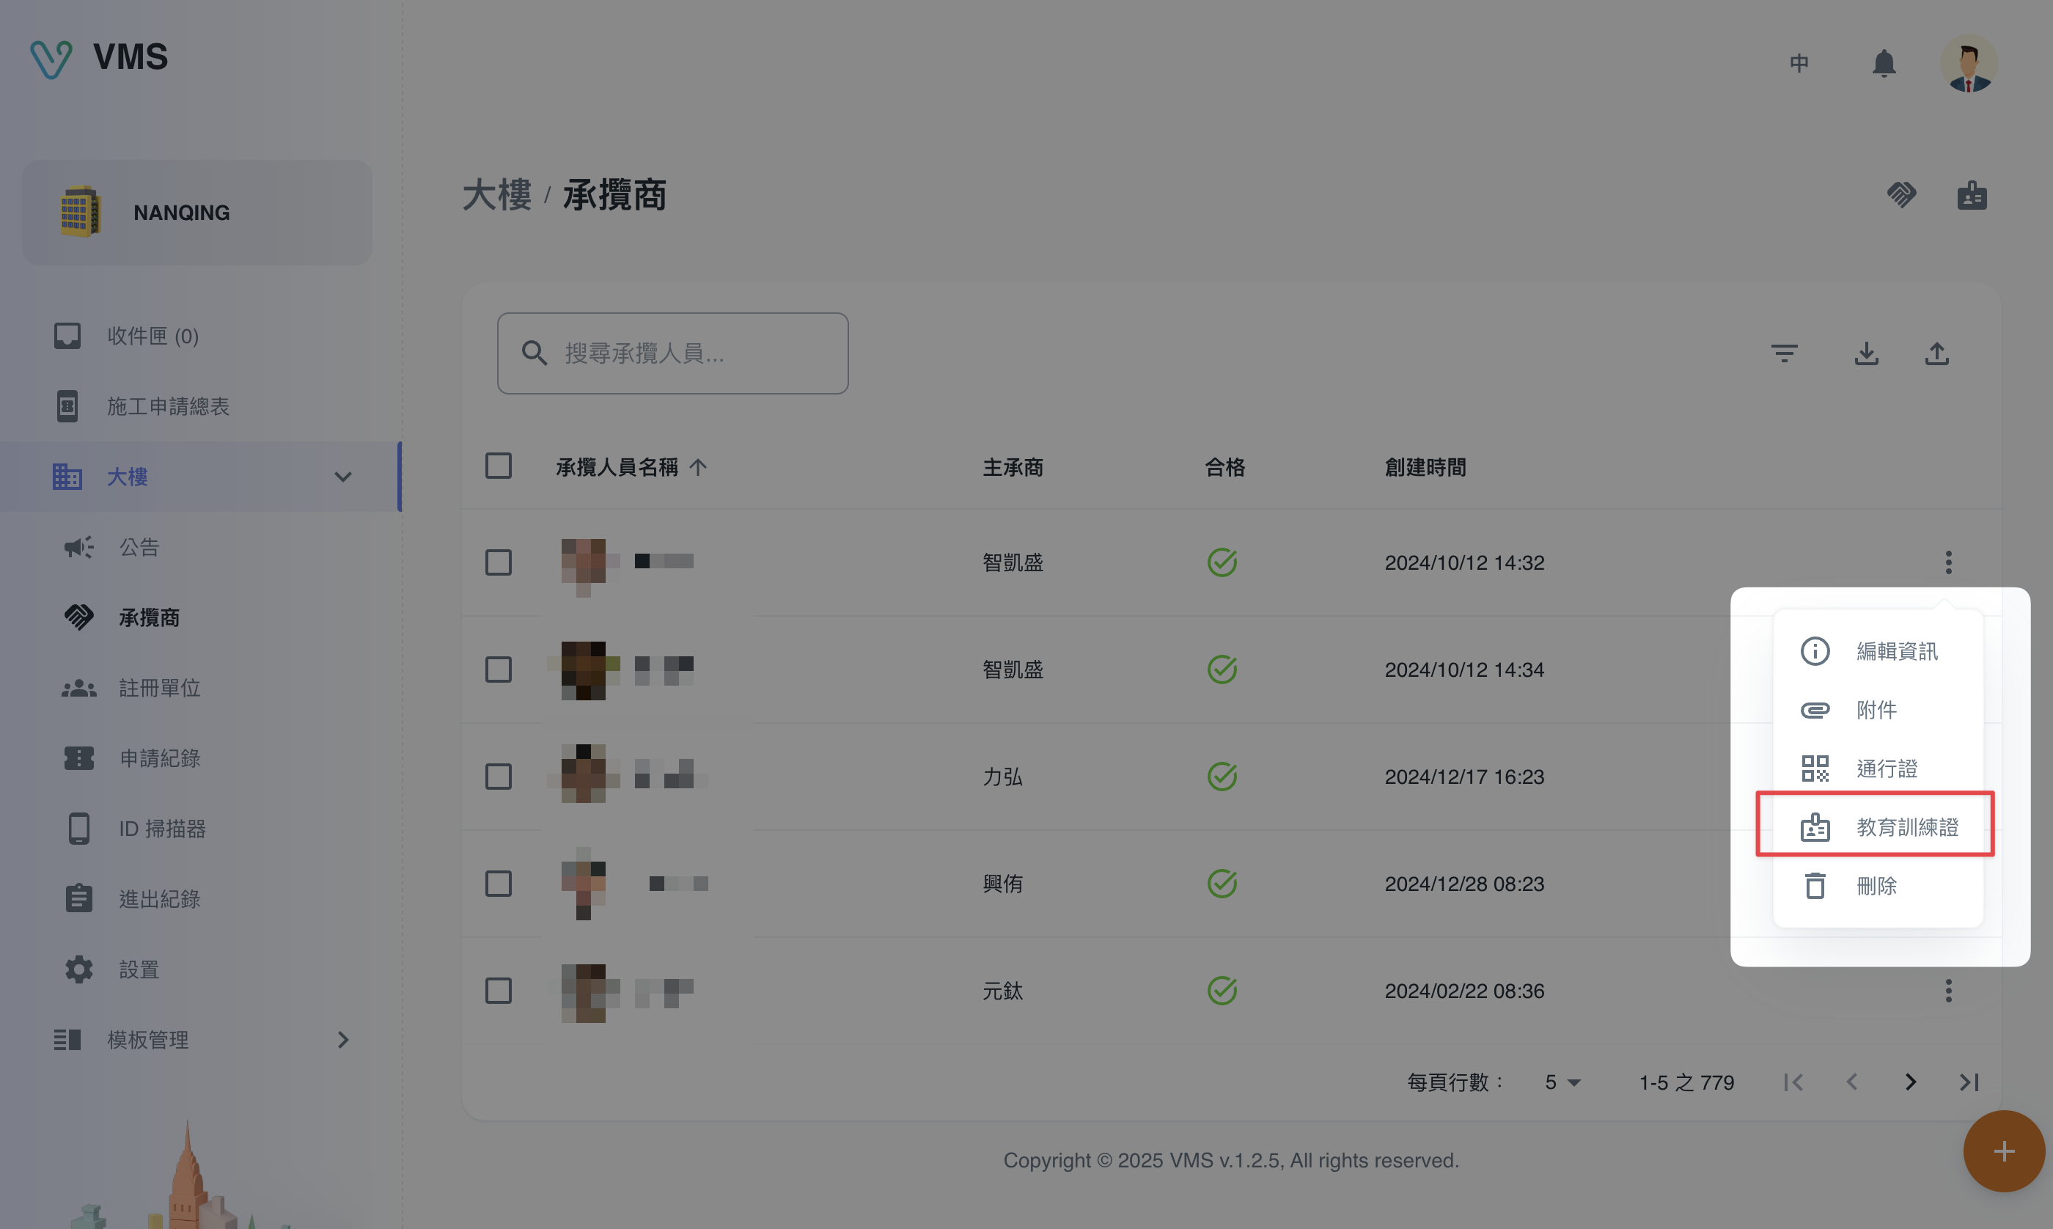Collapse the 大樓 sidebar section
This screenshot has height=1229, width=2053.
pos(342,477)
